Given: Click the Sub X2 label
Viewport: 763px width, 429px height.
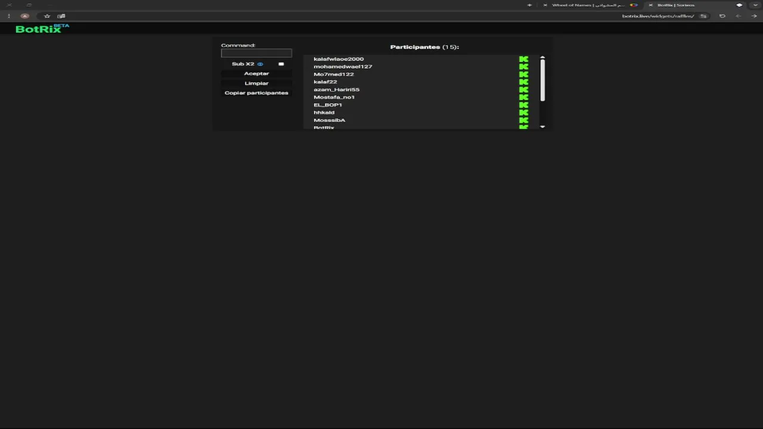Looking at the screenshot, I should pos(243,64).
